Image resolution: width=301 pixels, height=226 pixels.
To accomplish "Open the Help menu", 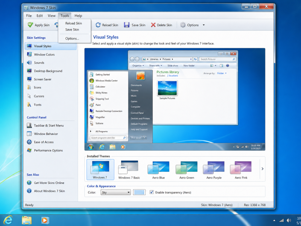I will point(78,16).
